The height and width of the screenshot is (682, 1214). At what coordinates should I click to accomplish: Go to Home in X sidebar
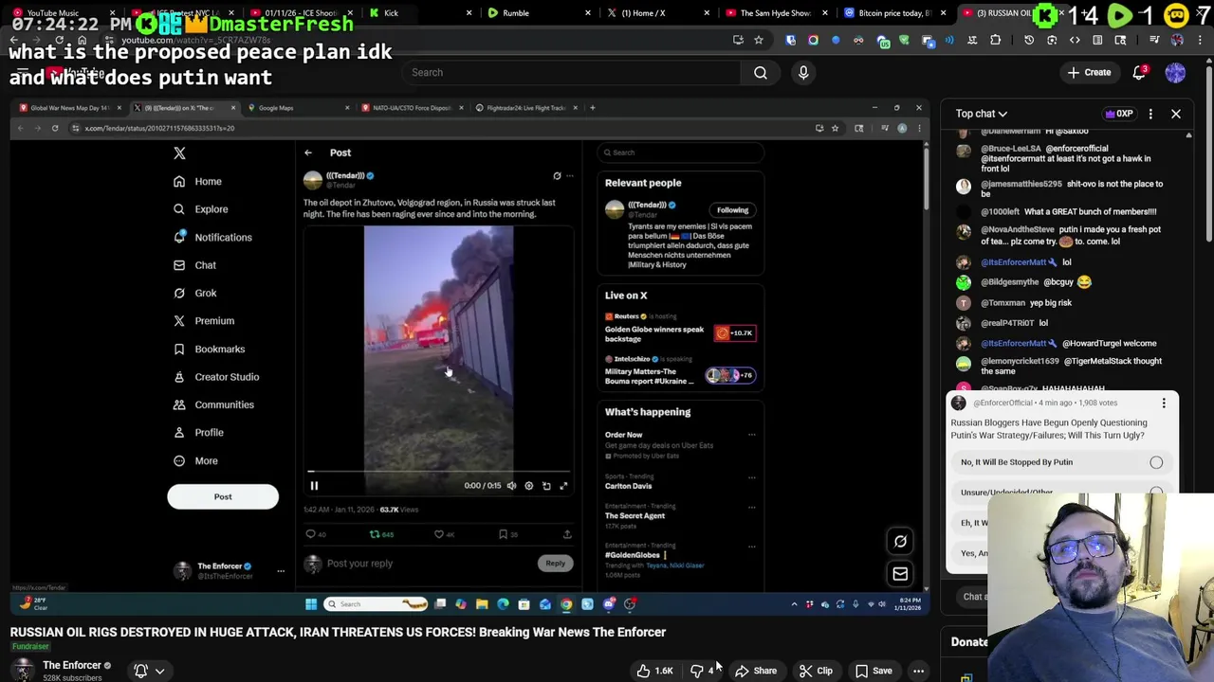coord(198,181)
